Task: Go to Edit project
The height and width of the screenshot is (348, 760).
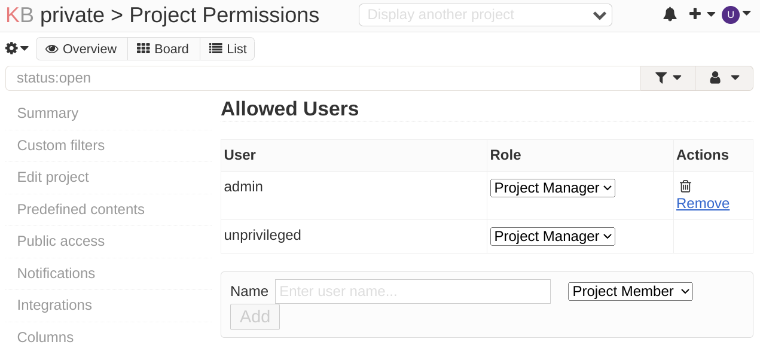Action: pos(53,177)
